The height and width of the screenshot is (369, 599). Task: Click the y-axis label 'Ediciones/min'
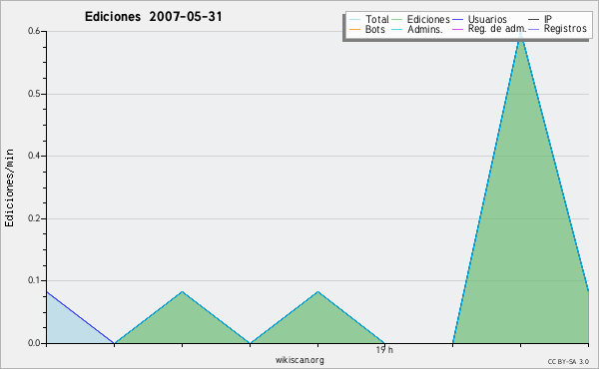[x=9, y=187]
